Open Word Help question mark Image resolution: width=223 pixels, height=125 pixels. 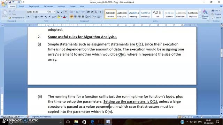coord(221,6)
